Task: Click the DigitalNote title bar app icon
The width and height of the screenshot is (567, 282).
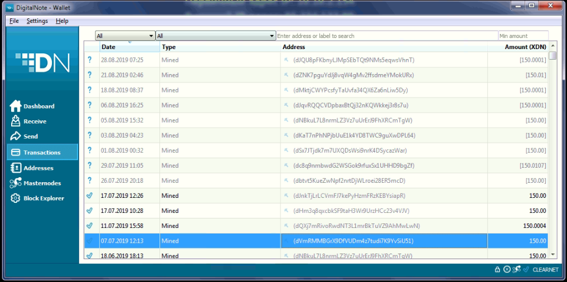Action: click(10, 8)
